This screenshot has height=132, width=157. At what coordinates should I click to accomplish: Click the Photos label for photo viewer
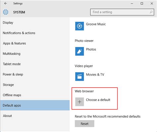tap(91, 49)
